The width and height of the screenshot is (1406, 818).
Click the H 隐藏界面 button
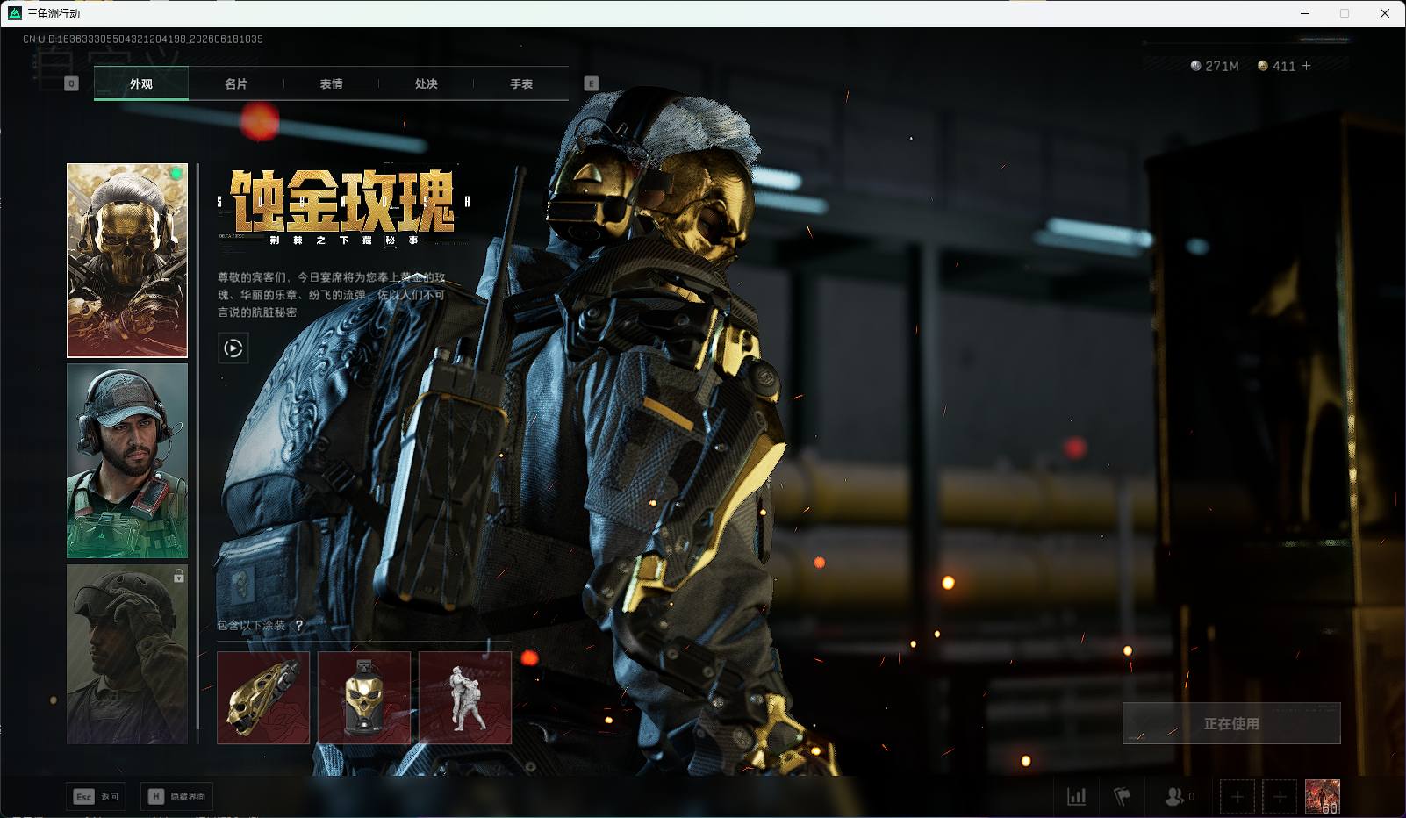tap(176, 796)
